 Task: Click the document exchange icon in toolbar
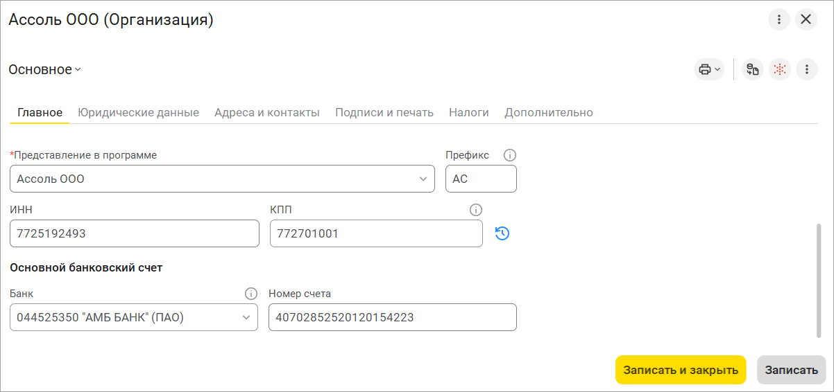753,69
